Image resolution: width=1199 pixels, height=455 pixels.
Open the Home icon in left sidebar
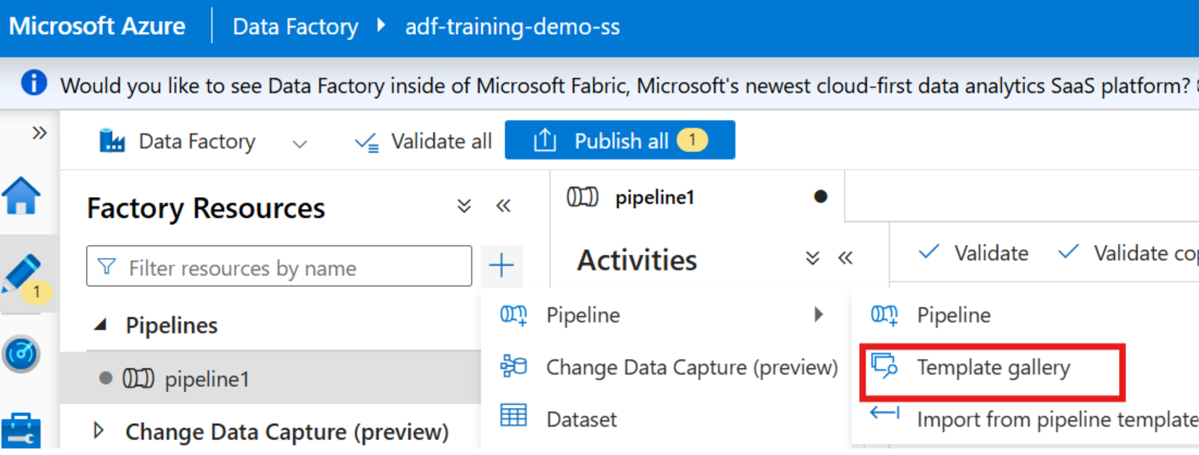click(21, 196)
